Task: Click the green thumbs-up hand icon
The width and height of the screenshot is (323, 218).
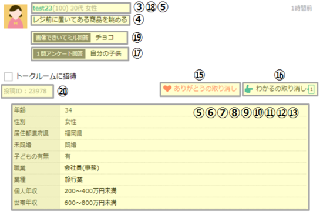Action: click(x=248, y=89)
